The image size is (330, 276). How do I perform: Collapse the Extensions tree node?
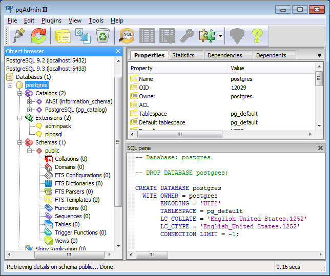(20, 118)
